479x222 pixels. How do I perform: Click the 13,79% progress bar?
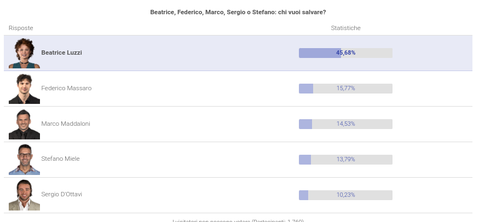point(345,159)
